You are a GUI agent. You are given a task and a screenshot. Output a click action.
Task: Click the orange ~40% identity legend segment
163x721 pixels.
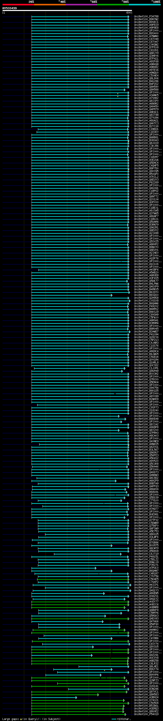coord(50,5)
